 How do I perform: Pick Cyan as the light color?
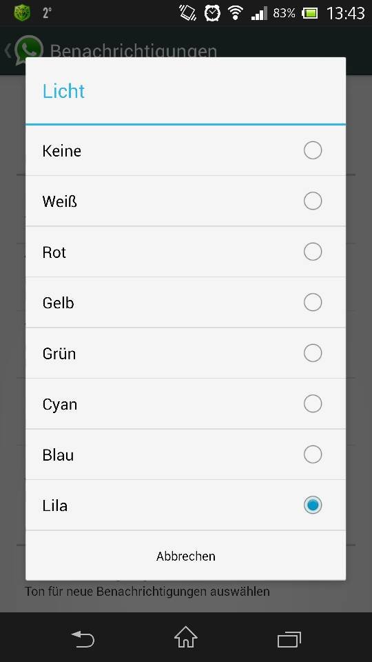click(185, 403)
